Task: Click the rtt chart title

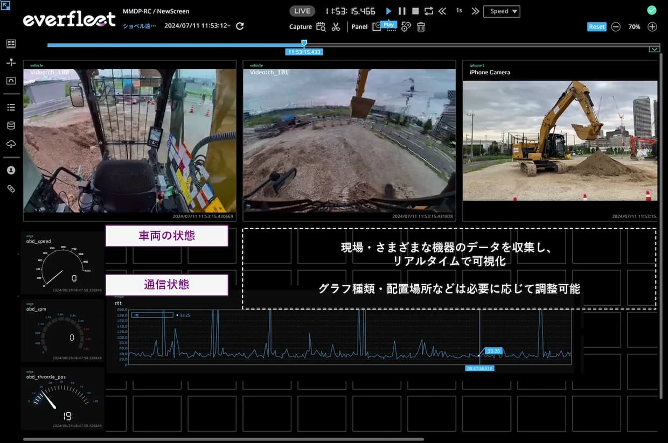Action: (x=119, y=303)
